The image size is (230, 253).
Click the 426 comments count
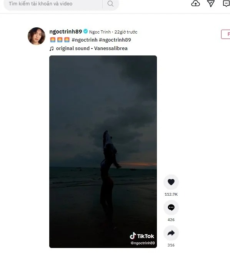pyautogui.click(x=171, y=220)
